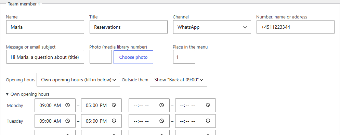Click the Title field containing Reservations
Viewport: 340px width, 135px height.
(x=129, y=27)
